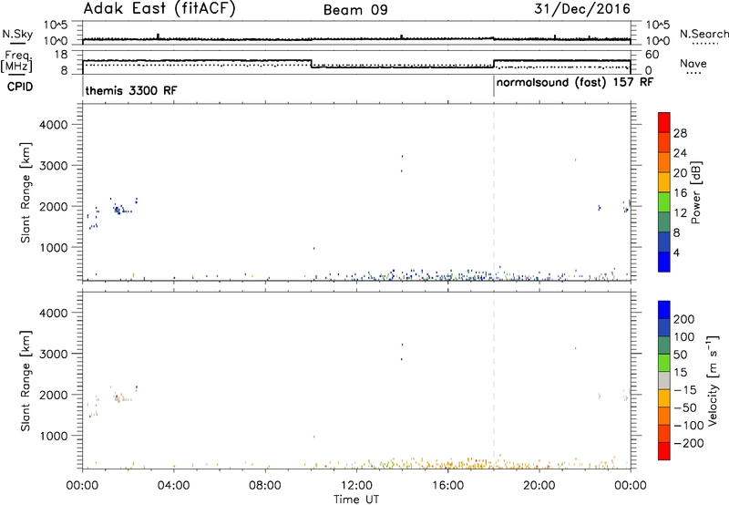The width and height of the screenshot is (729, 505).
Task: Click the "-50" tick on the Velocity colorbar
Action: coord(685,407)
